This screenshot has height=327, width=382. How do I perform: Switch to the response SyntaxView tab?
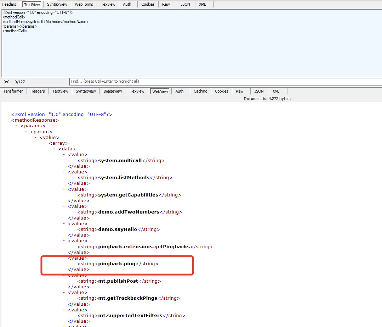(x=86, y=91)
